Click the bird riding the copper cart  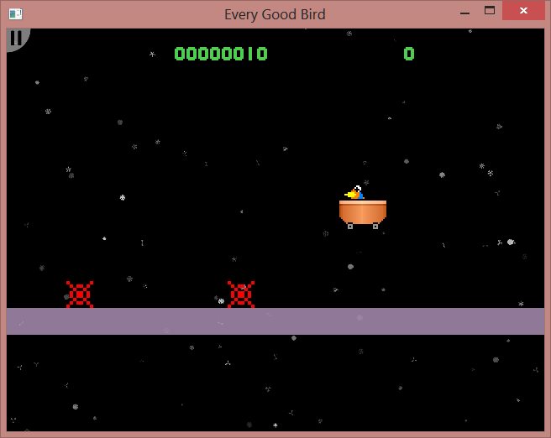pyautogui.click(x=354, y=193)
